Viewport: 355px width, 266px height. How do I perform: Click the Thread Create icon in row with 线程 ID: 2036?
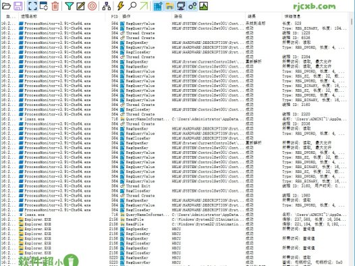pos(122,124)
